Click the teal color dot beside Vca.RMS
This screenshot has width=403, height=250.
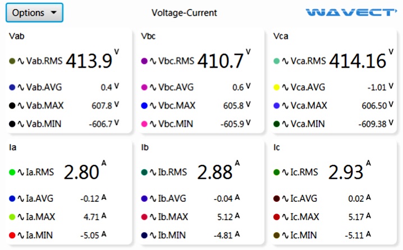[x=276, y=61]
